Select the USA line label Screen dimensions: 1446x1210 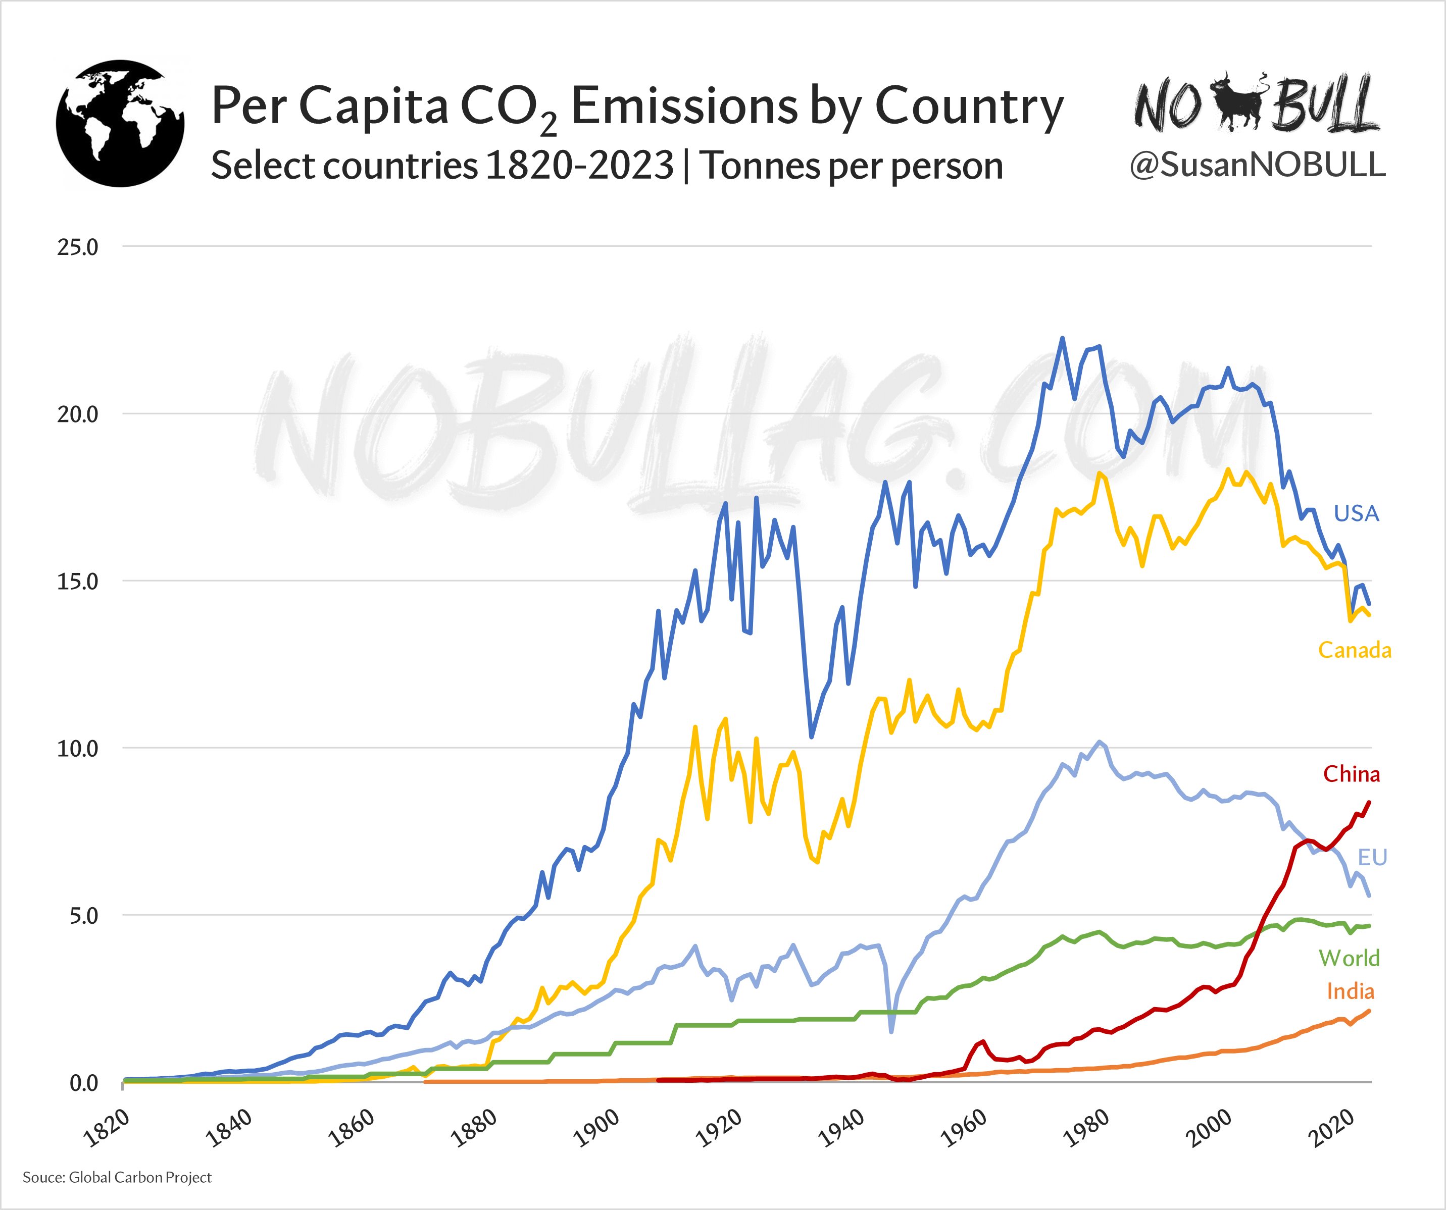click(x=1356, y=513)
